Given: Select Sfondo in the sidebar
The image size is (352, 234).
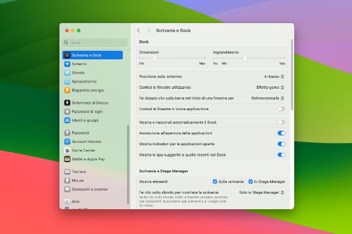Looking at the screenshot, I should [92, 73].
